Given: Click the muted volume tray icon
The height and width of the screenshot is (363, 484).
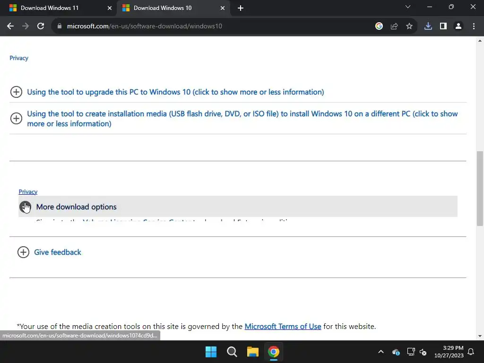Looking at the screenshot, I should click(x=423, y=352).
